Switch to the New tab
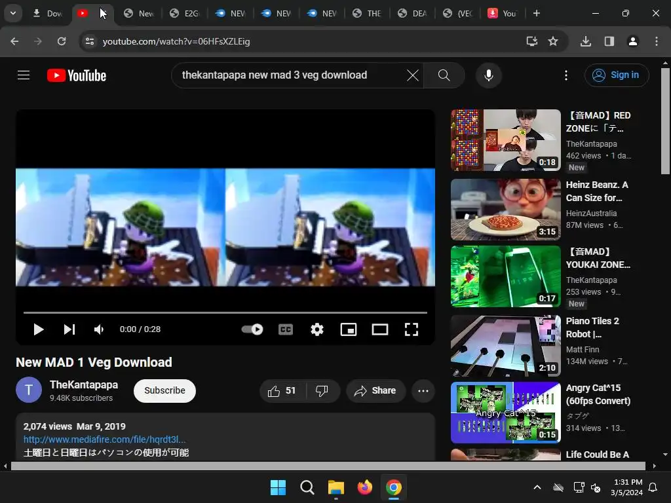The height and width of the screenshot is (503, 671). 139,14
